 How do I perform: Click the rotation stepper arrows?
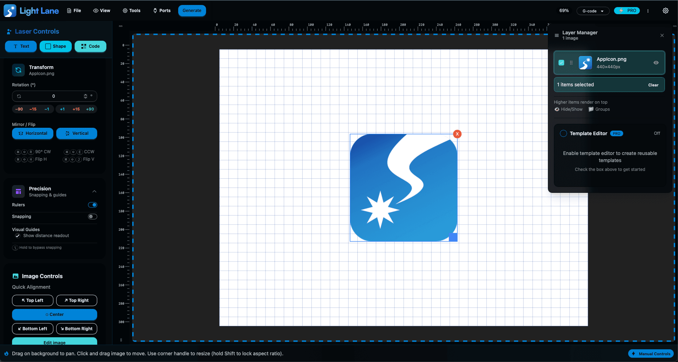pyautogui.click(x=85, y=96)
